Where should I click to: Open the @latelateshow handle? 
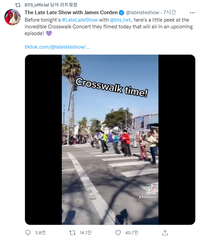click(142, 12)
